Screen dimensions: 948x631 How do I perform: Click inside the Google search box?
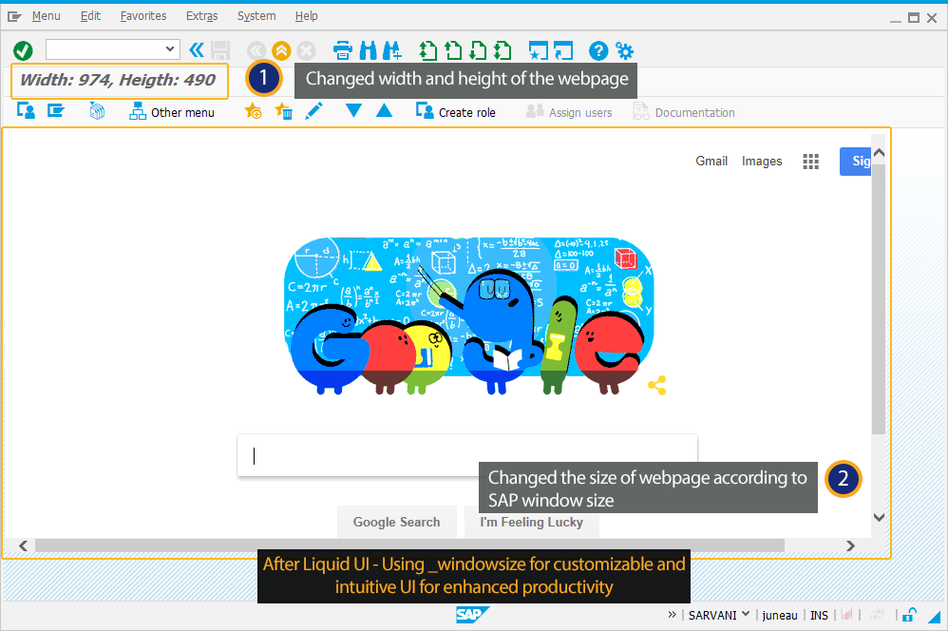tap(467, 455)
